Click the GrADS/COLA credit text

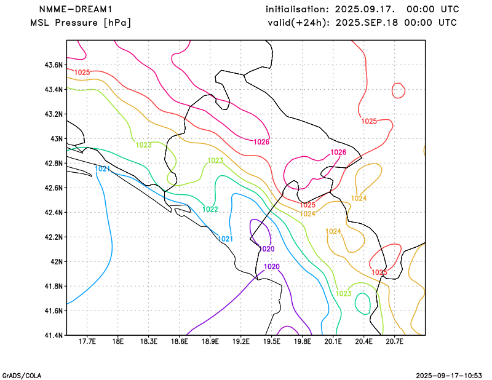22,376
